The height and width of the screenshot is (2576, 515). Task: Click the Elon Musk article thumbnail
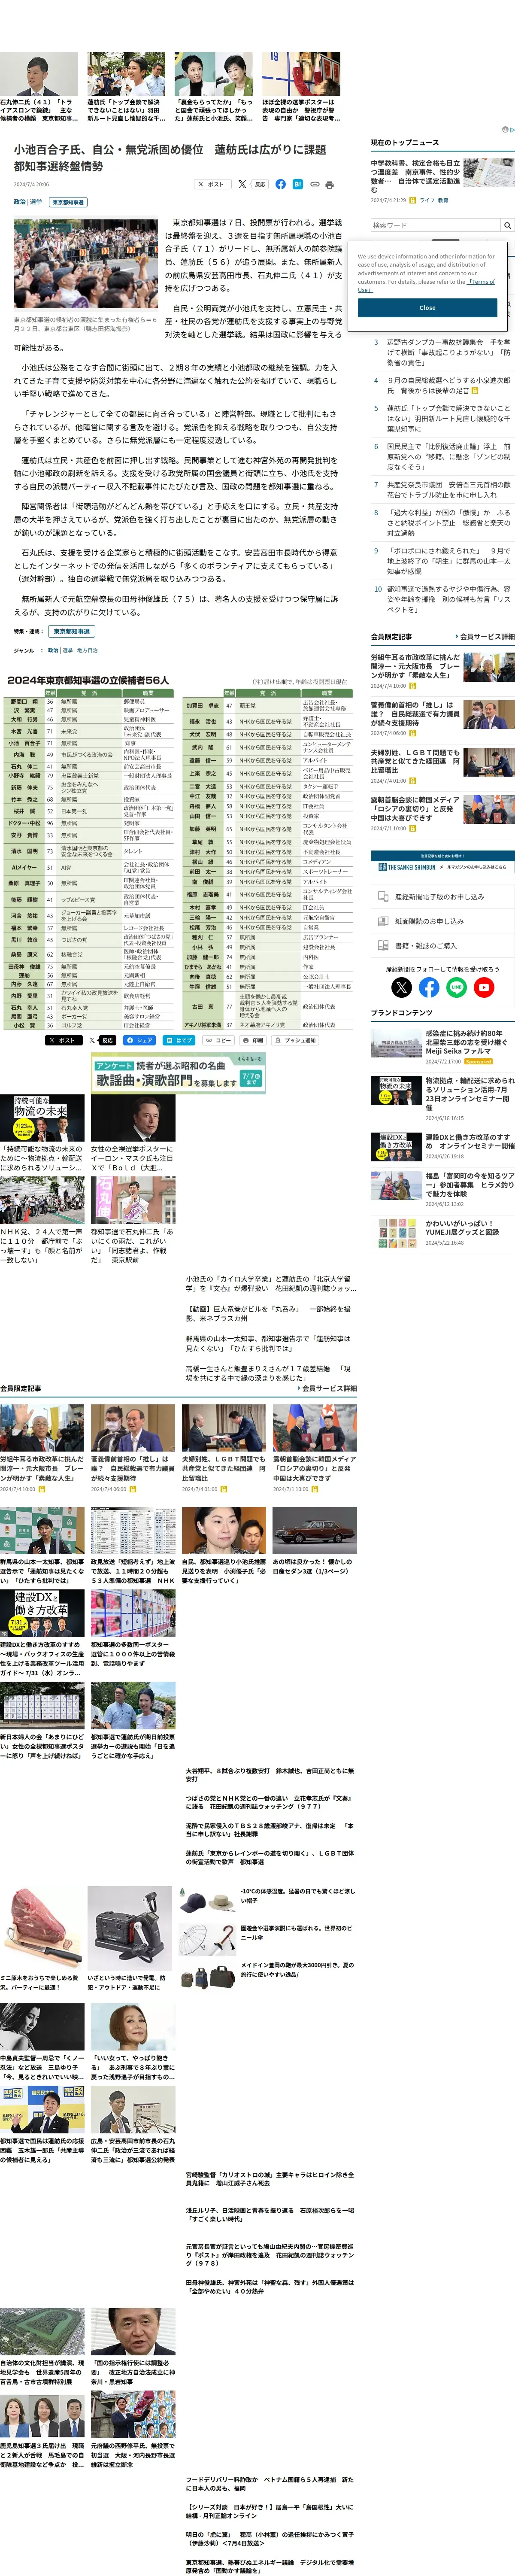[133, 1117]
